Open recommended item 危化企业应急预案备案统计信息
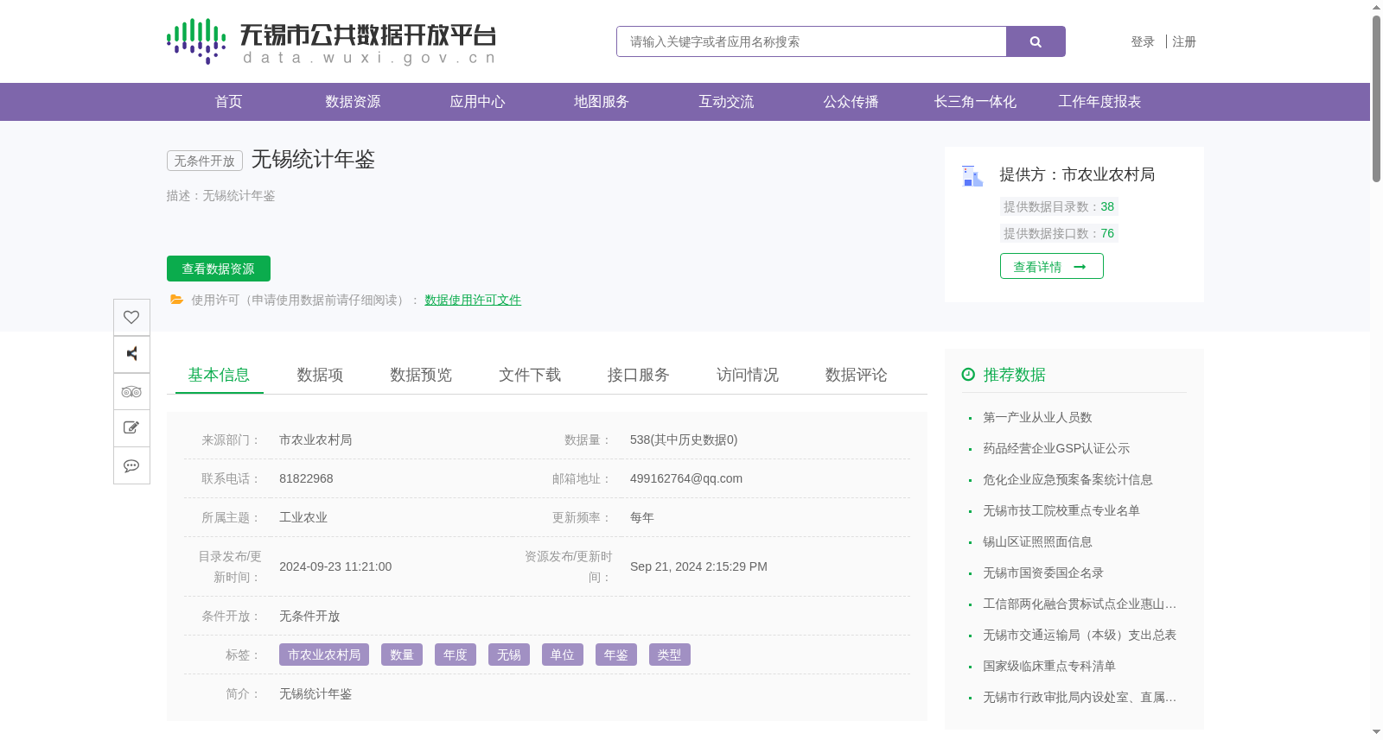The width and height of the screenshot is (1383, 740). coord(1068,479)
